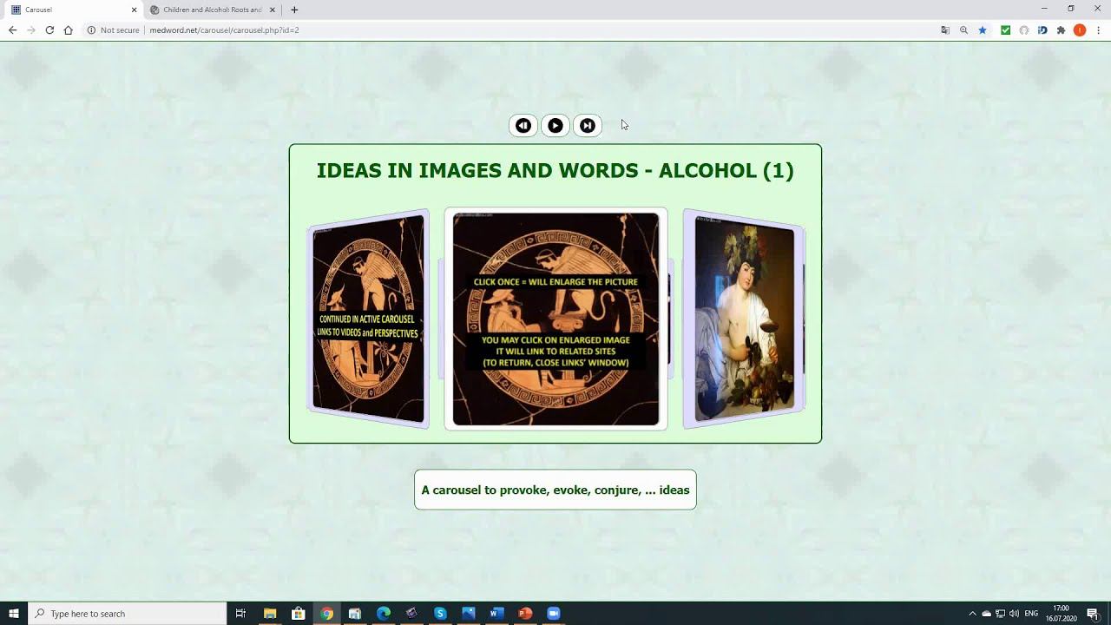
Task: Open Microsoft Word from the taskbar
Action: point(496,614)
